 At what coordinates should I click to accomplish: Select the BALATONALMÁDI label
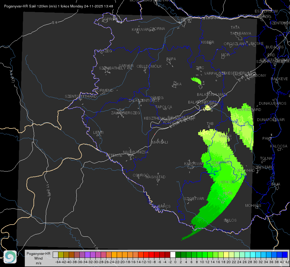click(212, 95)
